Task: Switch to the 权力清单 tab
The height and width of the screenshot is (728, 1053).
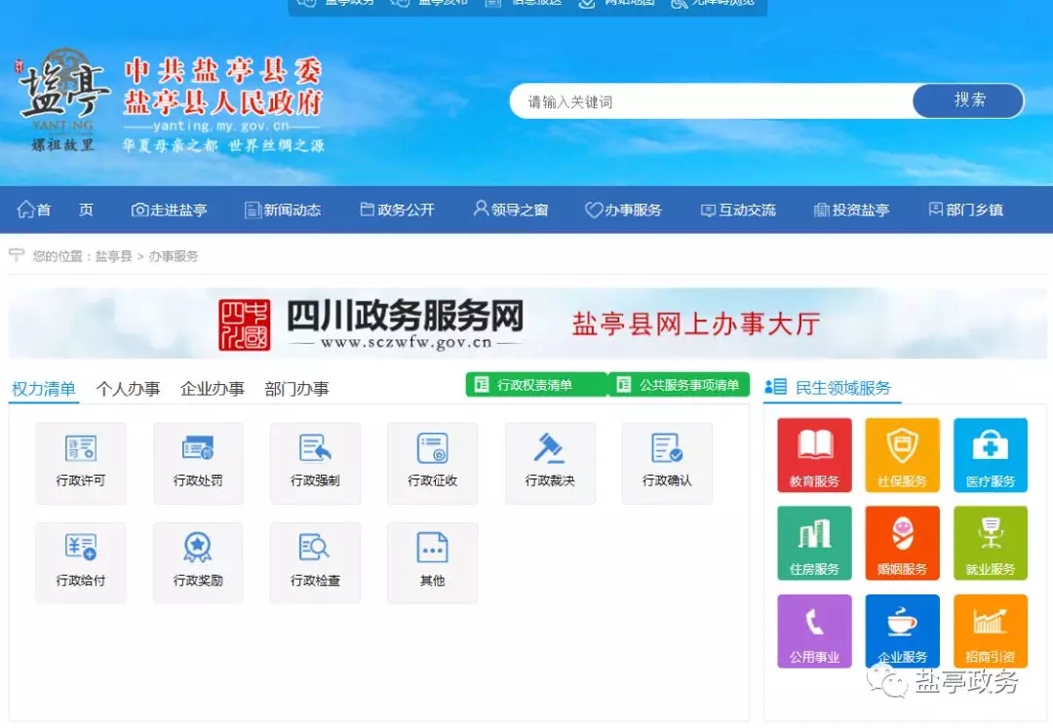Action: coord(44,389)
